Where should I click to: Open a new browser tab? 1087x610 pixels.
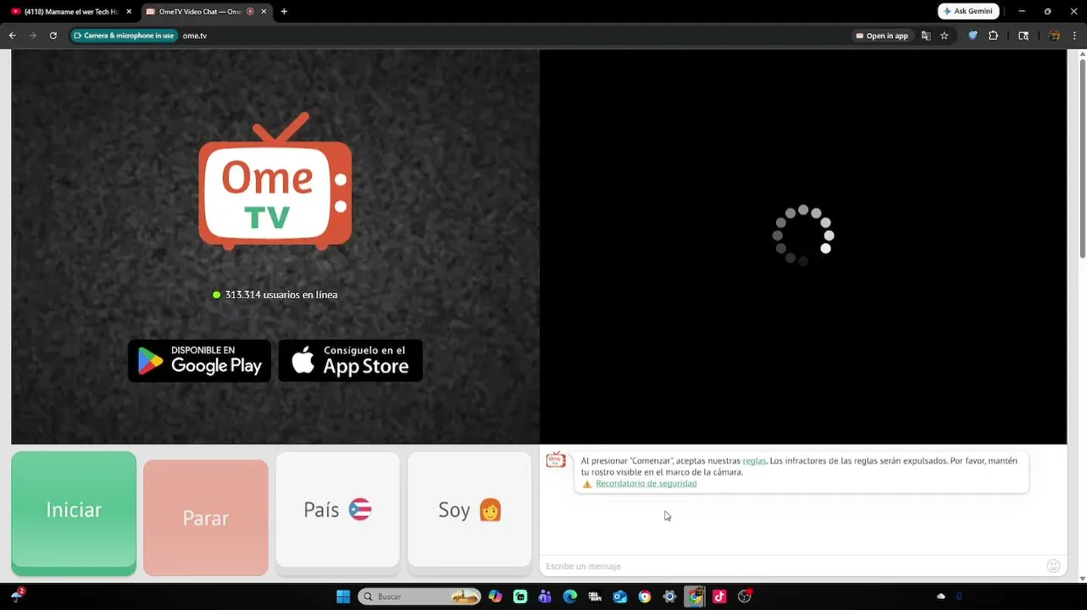tap(284, 11)
